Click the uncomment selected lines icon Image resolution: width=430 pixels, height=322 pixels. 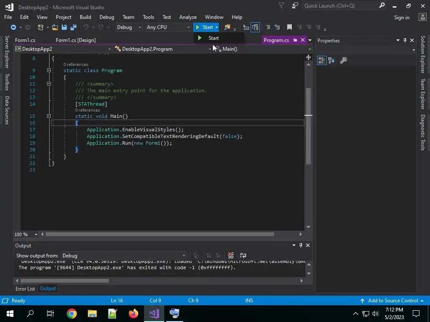277,27
